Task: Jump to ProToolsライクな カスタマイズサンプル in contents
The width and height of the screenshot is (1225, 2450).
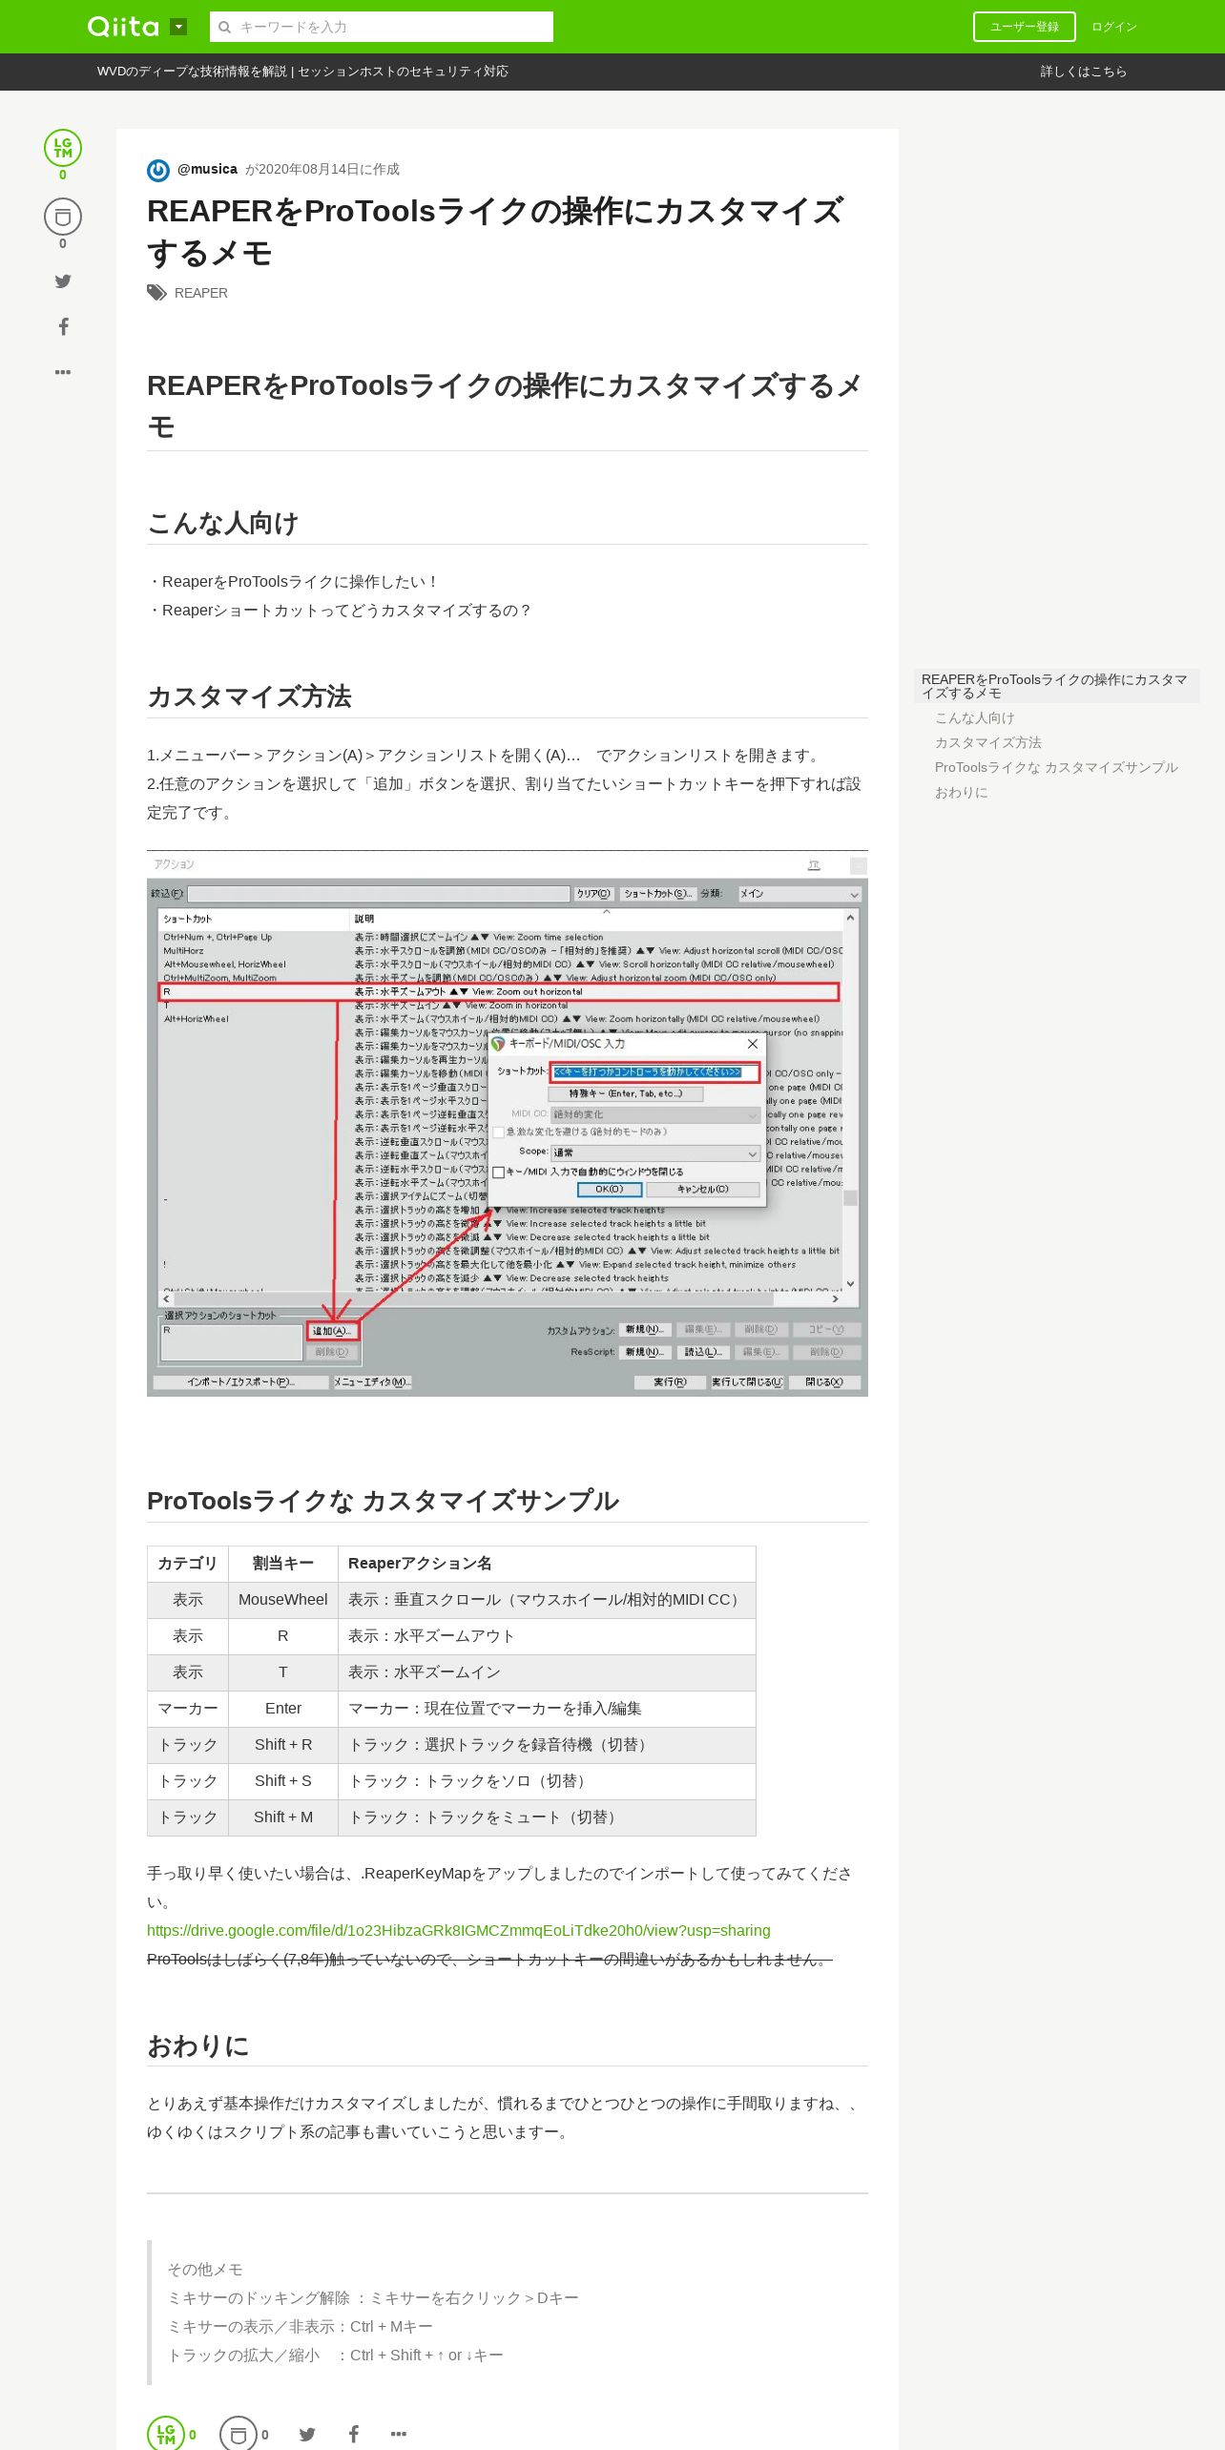Action: click(1056, 767)
